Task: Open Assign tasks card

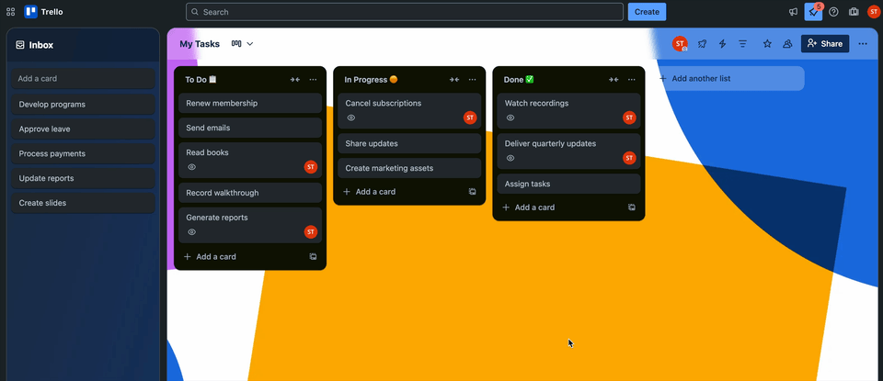Action: pyautogui.click(x=568, y=185)
